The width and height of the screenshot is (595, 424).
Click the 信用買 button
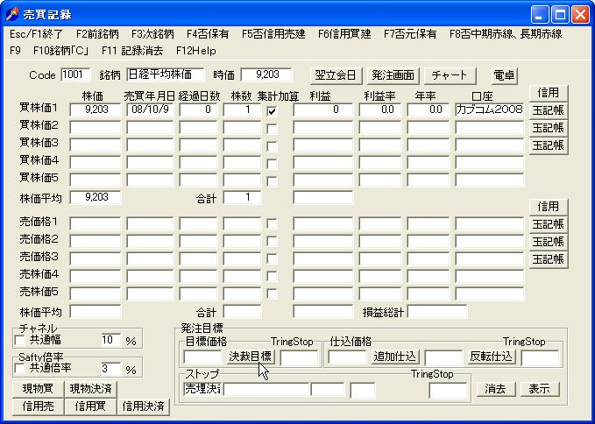90,406
